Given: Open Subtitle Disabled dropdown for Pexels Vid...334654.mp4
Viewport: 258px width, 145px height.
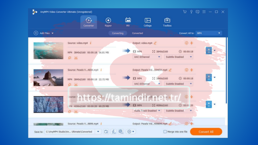Looking at the screenshot, I should pyautogui.click(x=179, y=84).
